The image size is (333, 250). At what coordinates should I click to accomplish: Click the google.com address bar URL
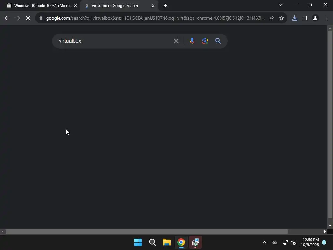[155, 18]
